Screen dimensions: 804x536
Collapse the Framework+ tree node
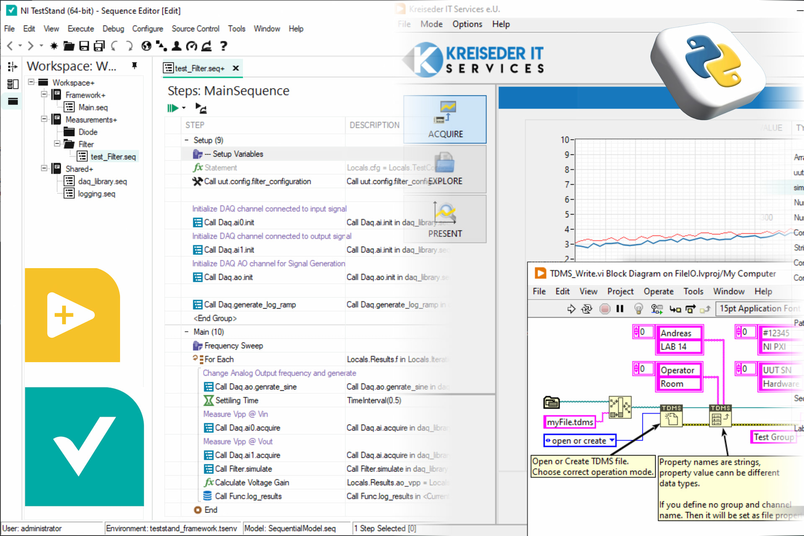[44, 95]
